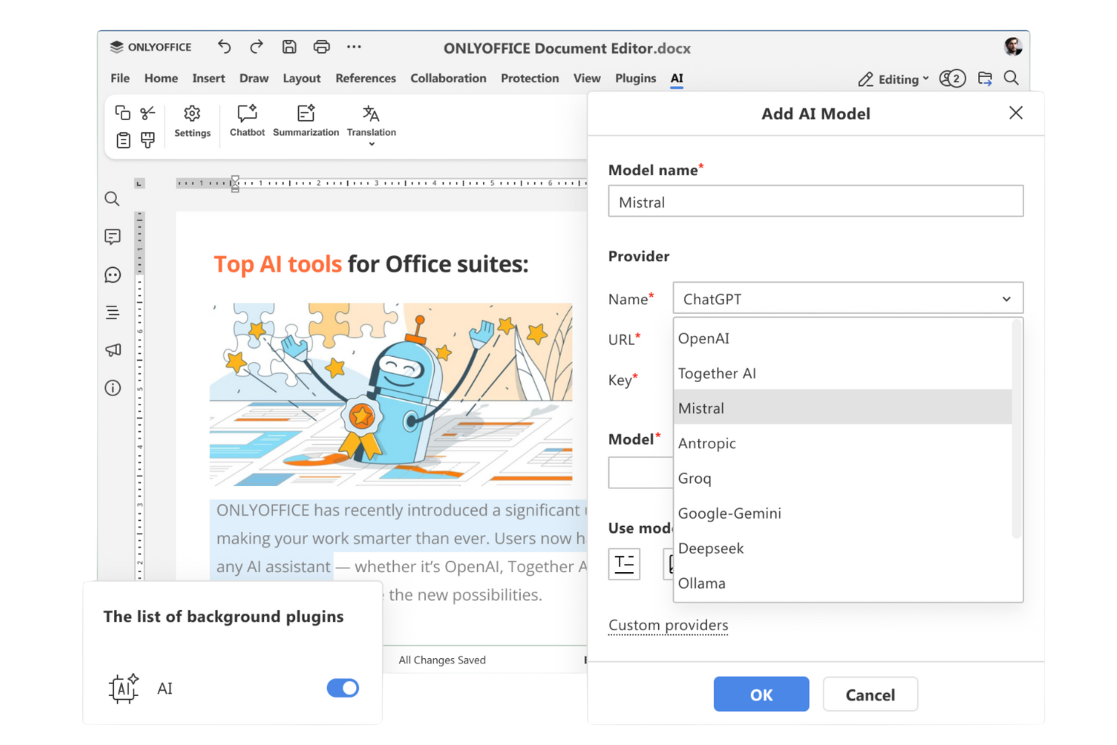Screen dimensions: 1117x745
Task: Click the user avatar picture
Action: (1013, 47)
